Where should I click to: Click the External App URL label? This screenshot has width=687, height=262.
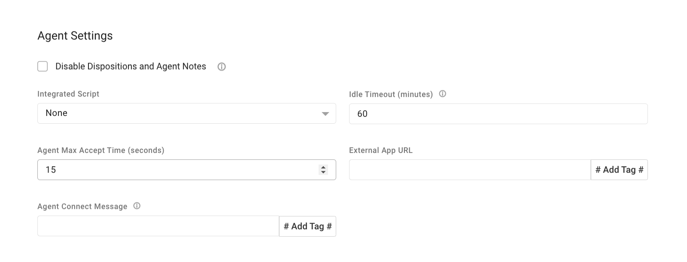(380, 150)
